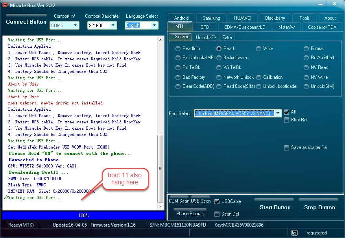Select the Format radio option
Viewport: 345px width, 238px height.
point(306,48)
